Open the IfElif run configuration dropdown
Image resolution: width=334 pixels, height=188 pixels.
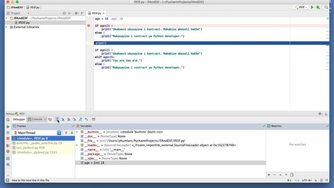(x=301, y=7)
